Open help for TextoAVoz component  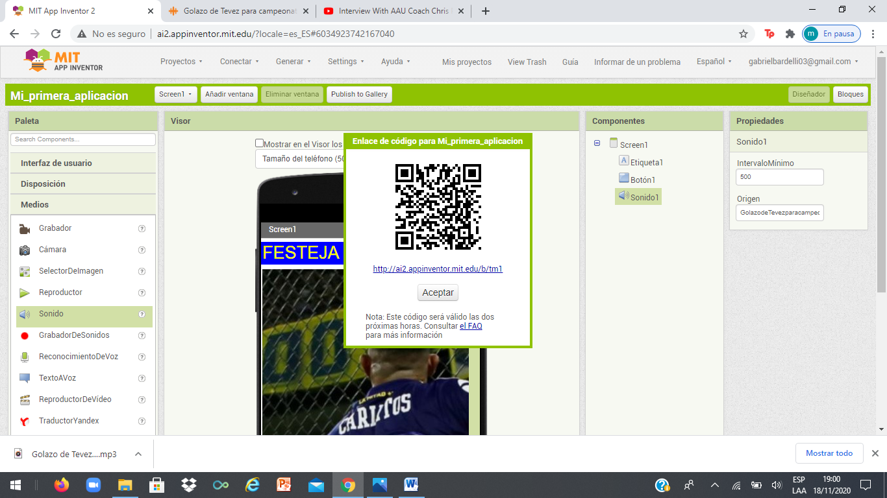142,378
